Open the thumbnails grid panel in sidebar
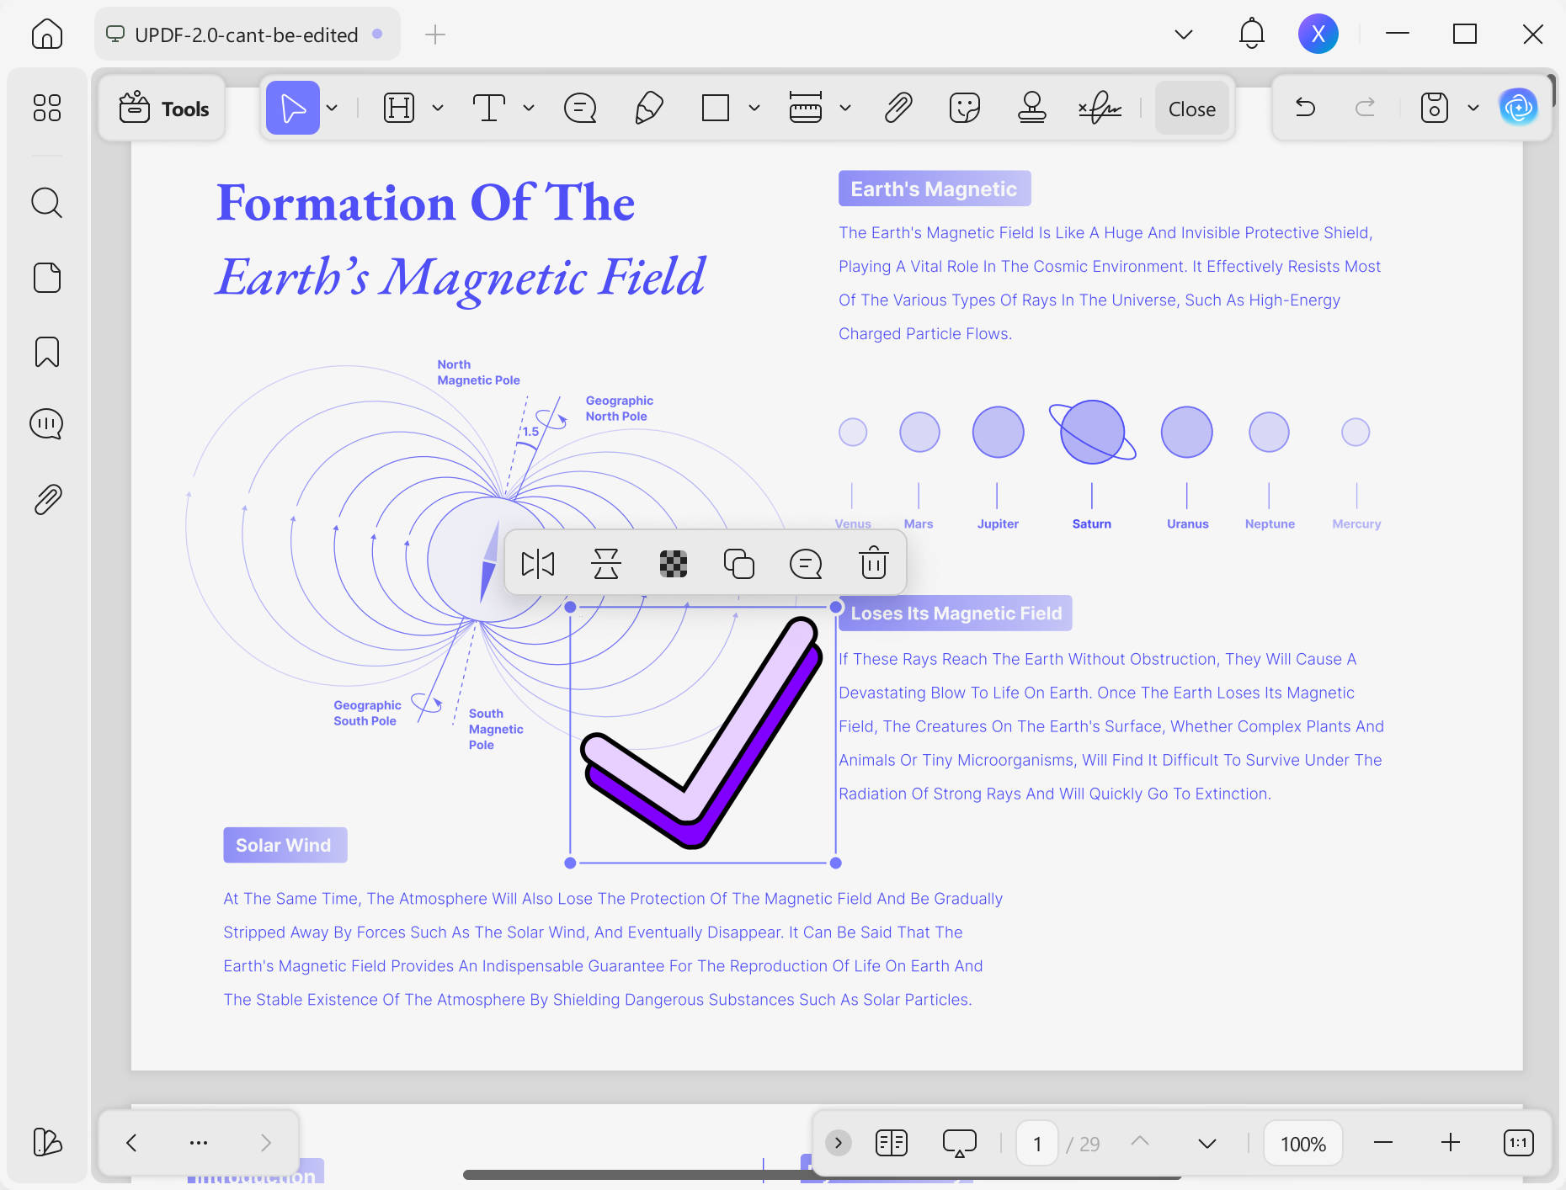Image resolution: width=1566 pixels, height=1190 pixels. 47,108
